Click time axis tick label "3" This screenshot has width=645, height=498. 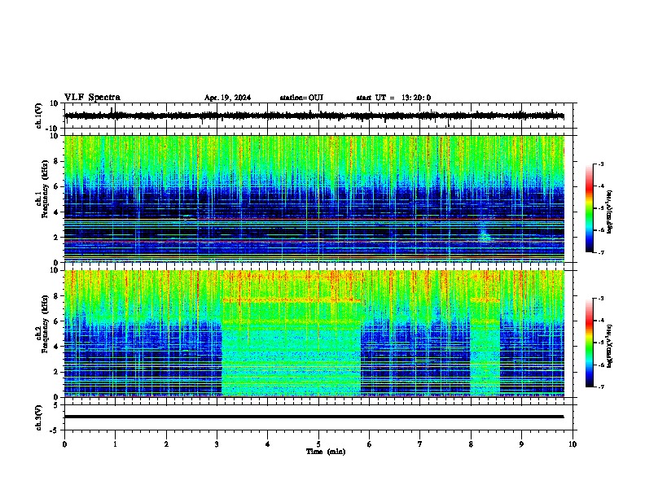[217, 444]
